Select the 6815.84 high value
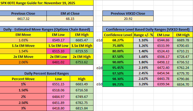This screenshot has height=111, width=193. 82,108
